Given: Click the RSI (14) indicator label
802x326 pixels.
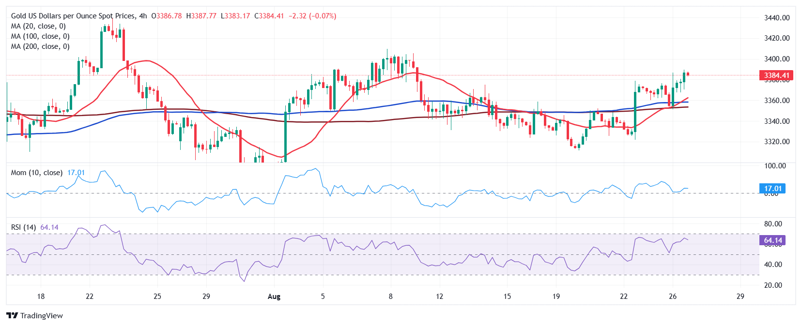Looking at the screenshot, I should 23,227.
